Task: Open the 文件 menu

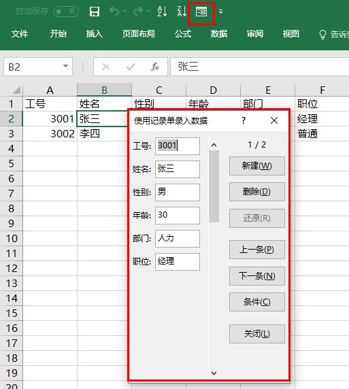Action: [x=20, y=34]
